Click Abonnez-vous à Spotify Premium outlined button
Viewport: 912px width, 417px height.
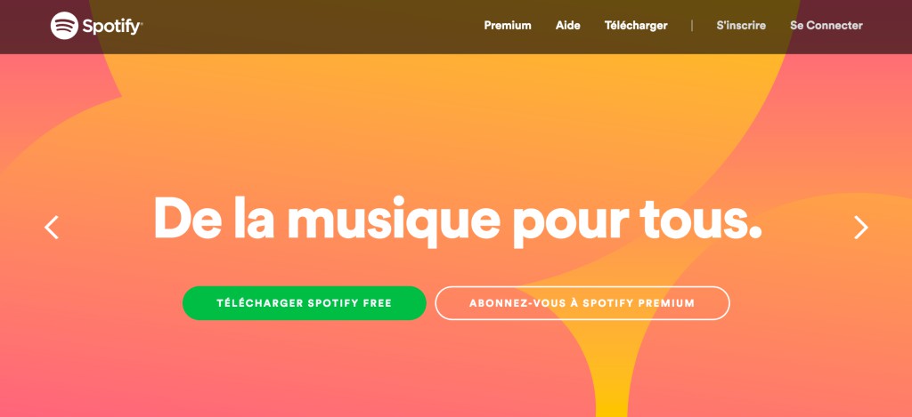[582, 303]
